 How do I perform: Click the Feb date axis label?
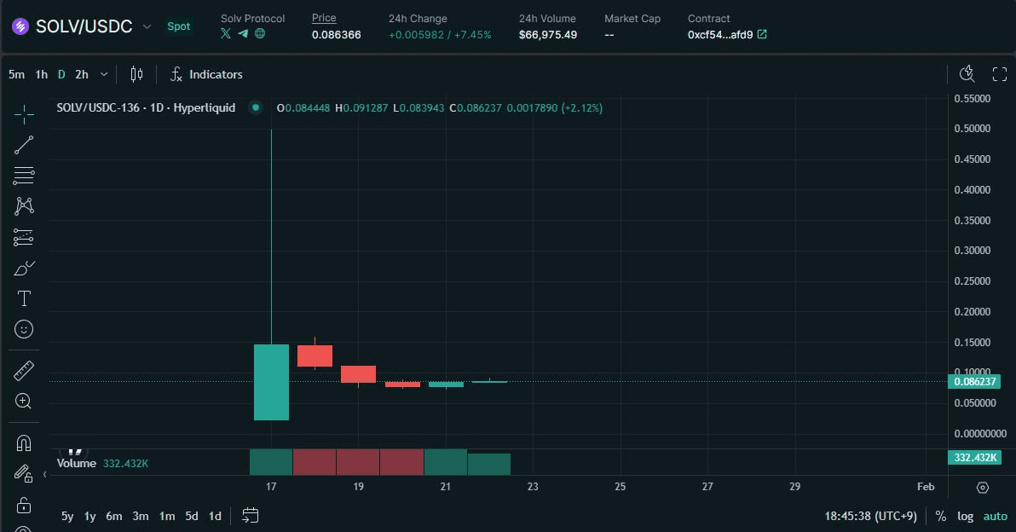tap(926, 487)
